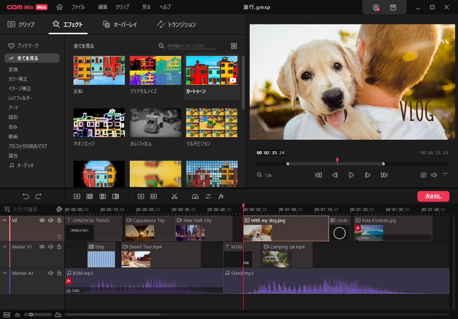Select the ネオンエッジ effect thumbnail
This screenshot has width=458, height=319.
[x=99, y=123]
